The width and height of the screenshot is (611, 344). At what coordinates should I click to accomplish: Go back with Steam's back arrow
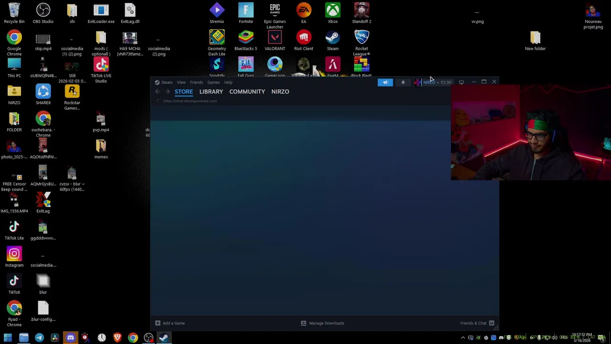click(x=158, y=91)
